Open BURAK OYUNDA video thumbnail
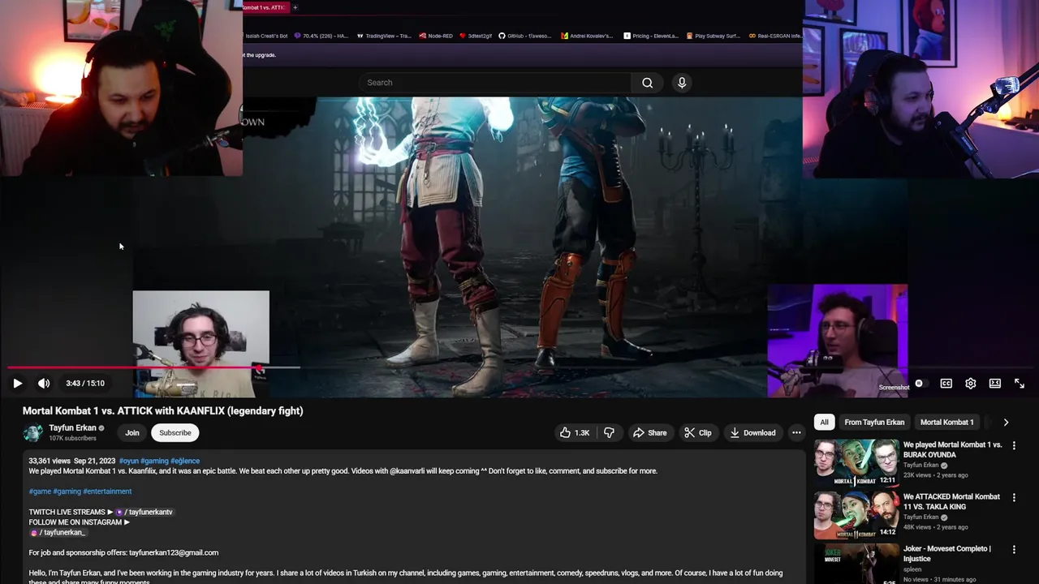 coord(856,462)
